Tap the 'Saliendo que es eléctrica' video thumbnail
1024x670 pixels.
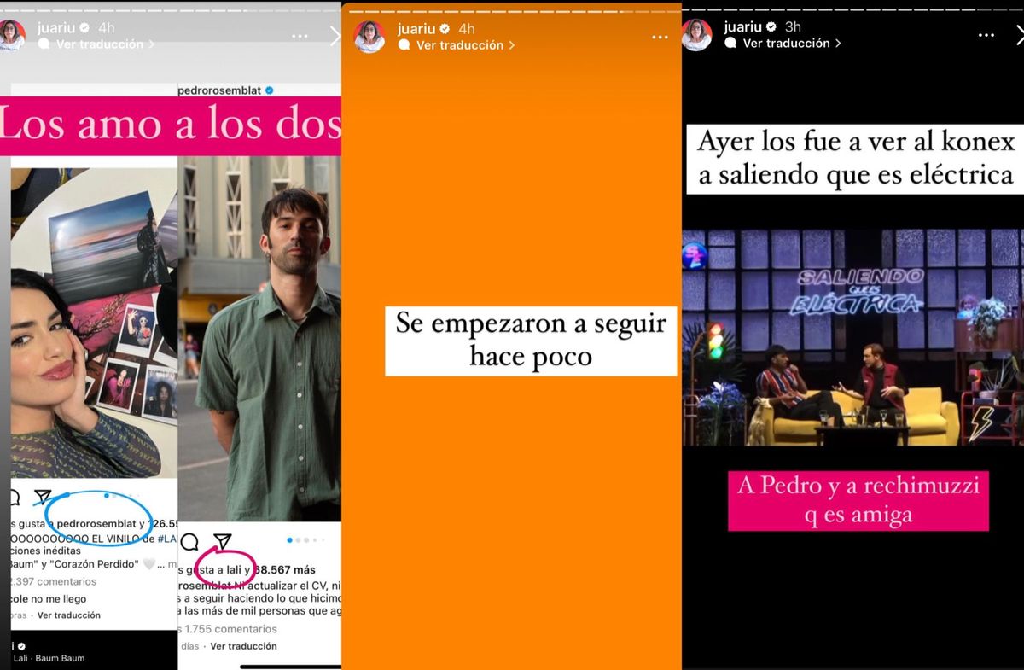(x=852, y=336)
